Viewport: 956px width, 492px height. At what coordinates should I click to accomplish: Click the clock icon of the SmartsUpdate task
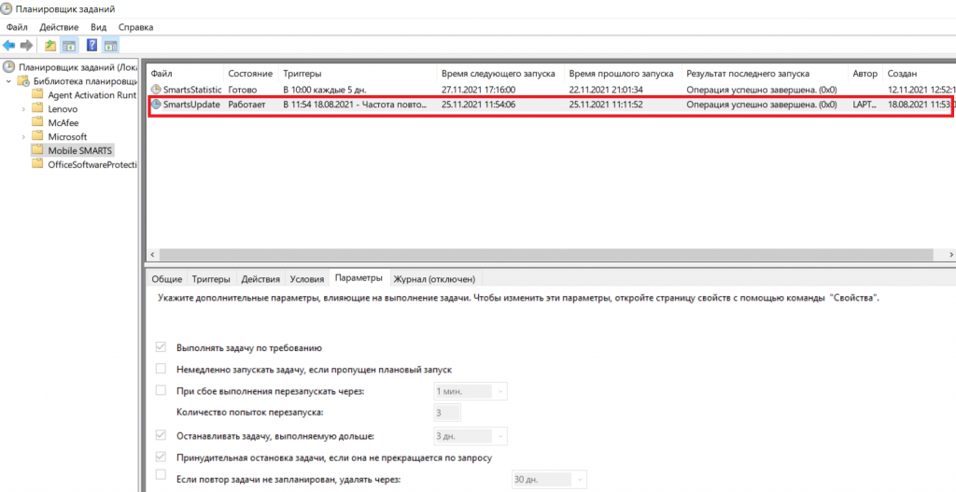click(x=156, y=105)
